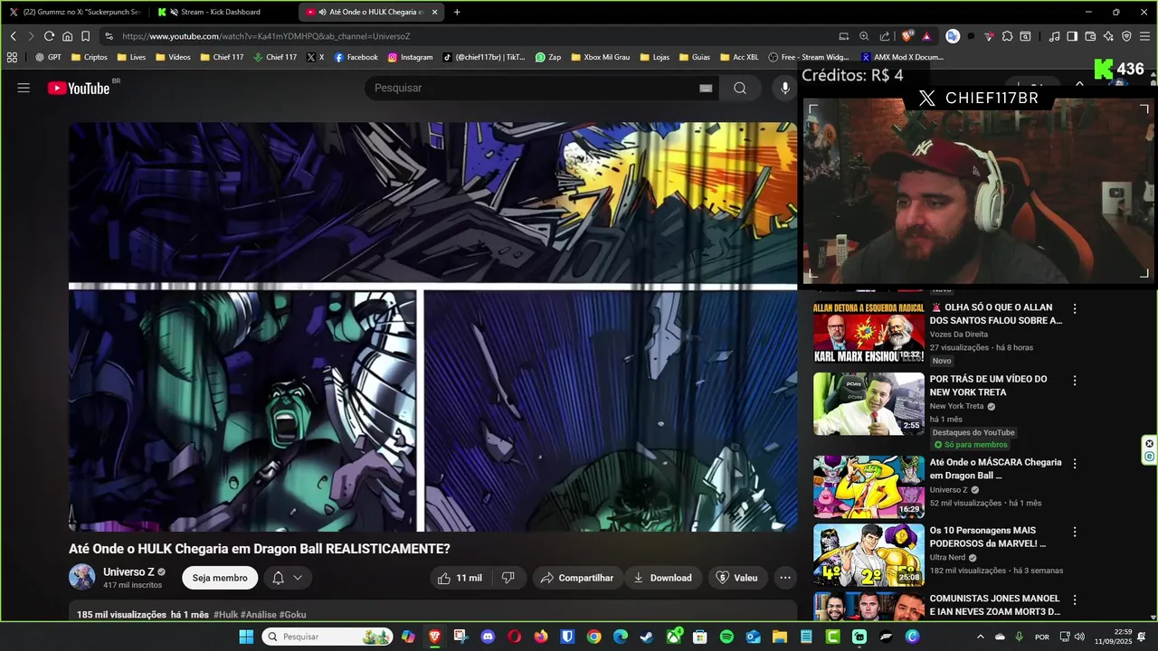Click the Universo Z channel avatar
The width and height of the screenshot is (1158, 651).
point(82,577)
